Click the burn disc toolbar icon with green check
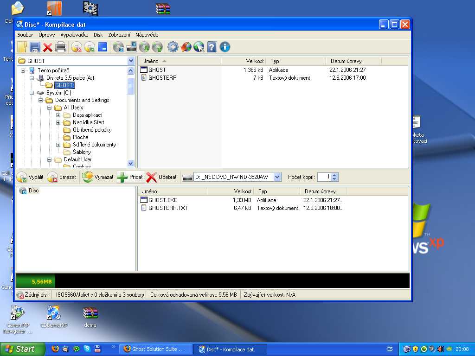Viewport: 475px width, 356px height. click(x=90, y=47)
